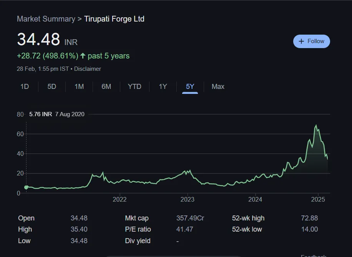Click the 'Open' label in stats
352x257 pixels.
pyautogui.click(x=26, y=218)
